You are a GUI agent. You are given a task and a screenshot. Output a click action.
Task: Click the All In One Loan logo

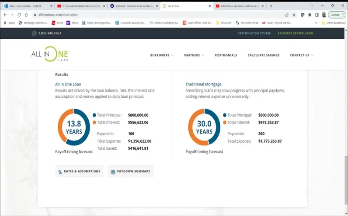(50, 54)
